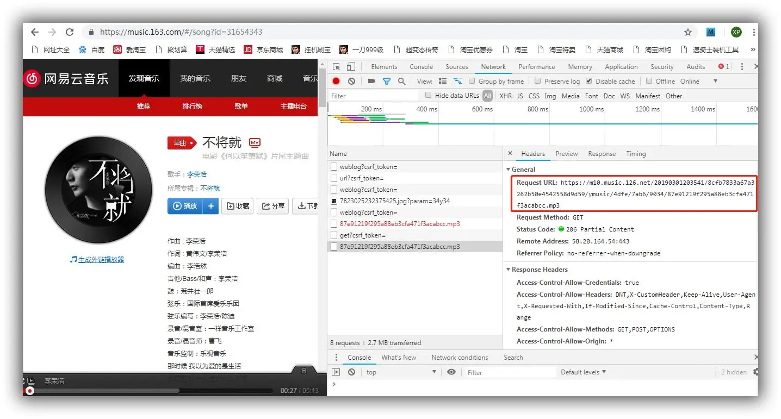Open the DevTools three-dot customize menu
Screen dimensions: 781x419
pos(742,67)
